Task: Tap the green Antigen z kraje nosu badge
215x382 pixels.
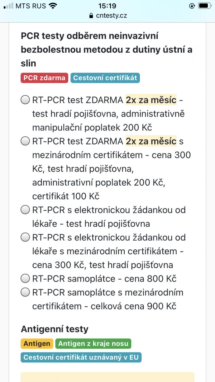Action: coord(93,344)
